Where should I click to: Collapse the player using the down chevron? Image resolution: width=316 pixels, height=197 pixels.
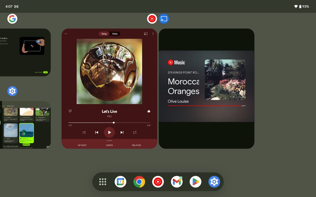(66, 34)
